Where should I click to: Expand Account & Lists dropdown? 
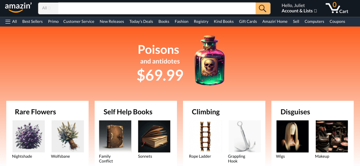(299, 11)
